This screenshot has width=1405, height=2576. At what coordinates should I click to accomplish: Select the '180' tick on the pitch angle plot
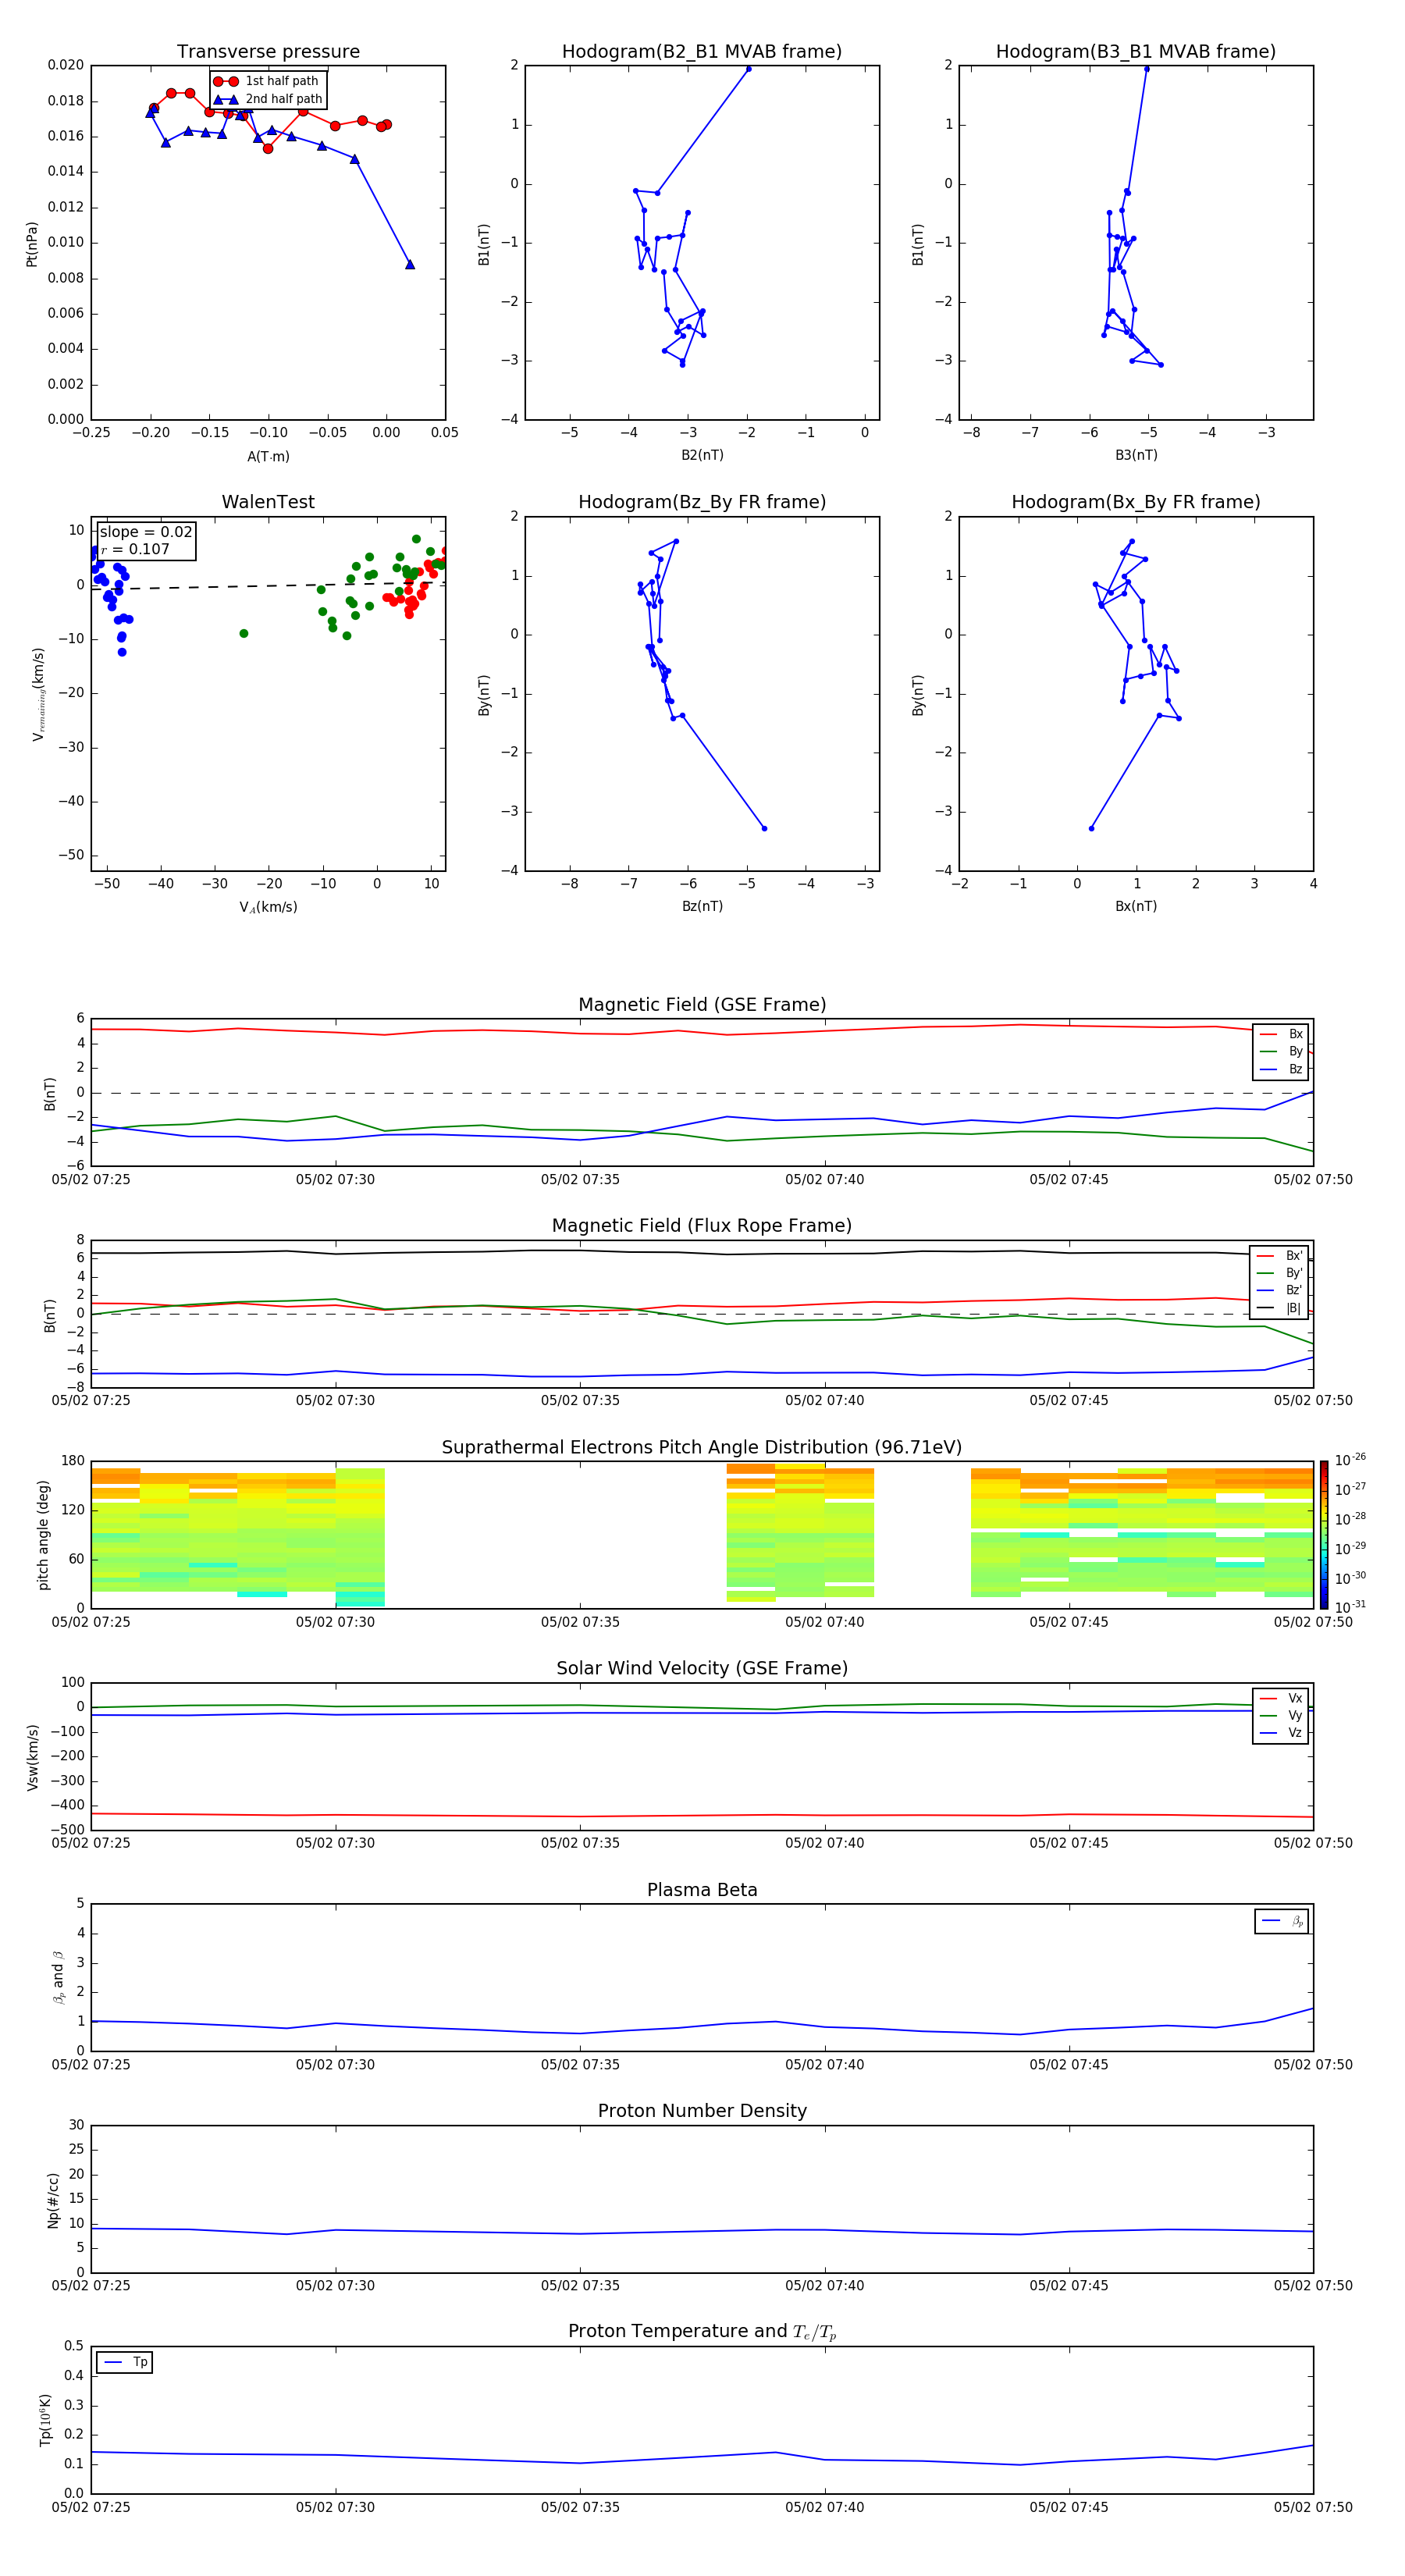click(x=73, y=1461)
